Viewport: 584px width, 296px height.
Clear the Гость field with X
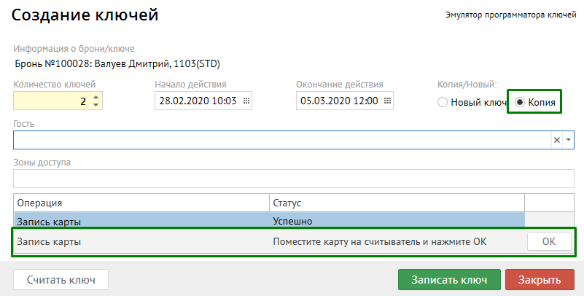556,140
